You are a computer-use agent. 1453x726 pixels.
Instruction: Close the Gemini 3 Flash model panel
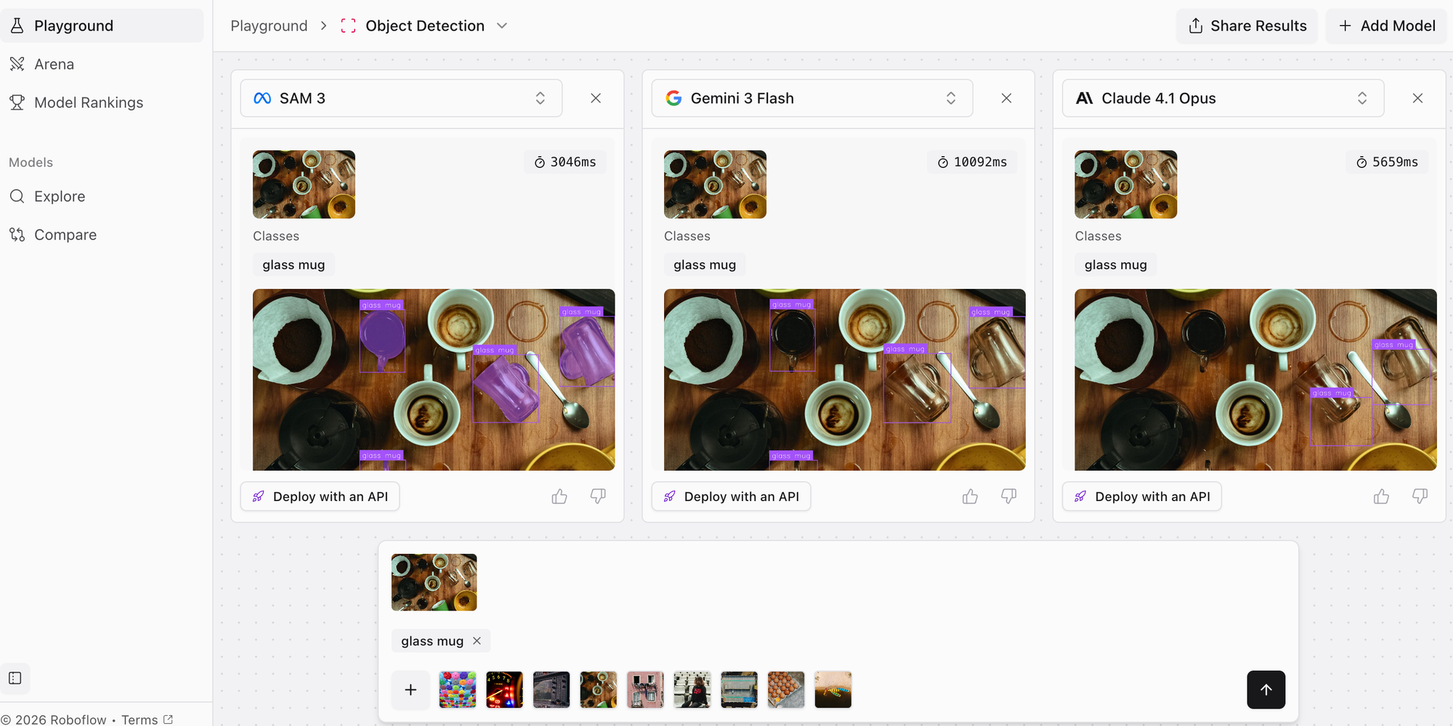pos(1006,98)
